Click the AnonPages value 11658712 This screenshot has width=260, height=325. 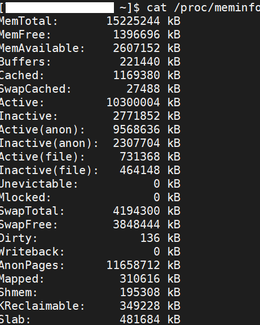click(x=133, y=265)
